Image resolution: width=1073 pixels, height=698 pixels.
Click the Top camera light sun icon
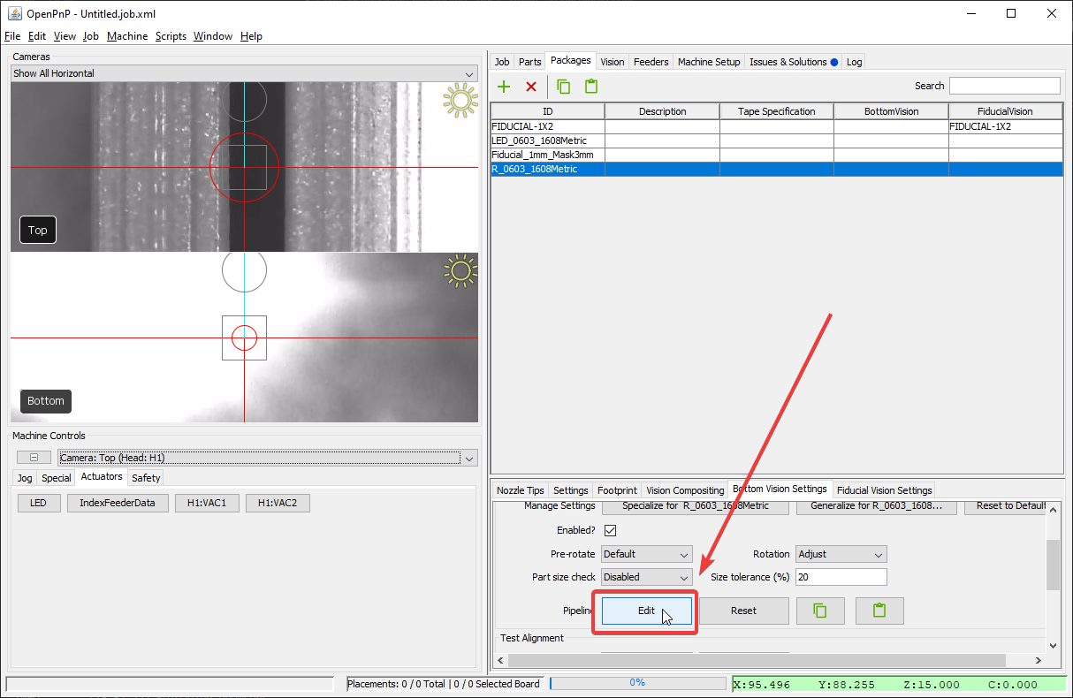point(460,102)
